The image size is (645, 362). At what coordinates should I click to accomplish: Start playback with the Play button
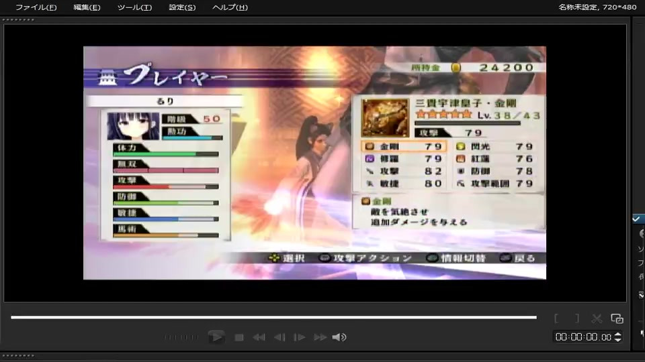pyautogui.click(x=216, y=337)
